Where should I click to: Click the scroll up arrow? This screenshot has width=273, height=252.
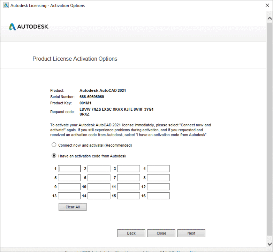coord(270,18)
